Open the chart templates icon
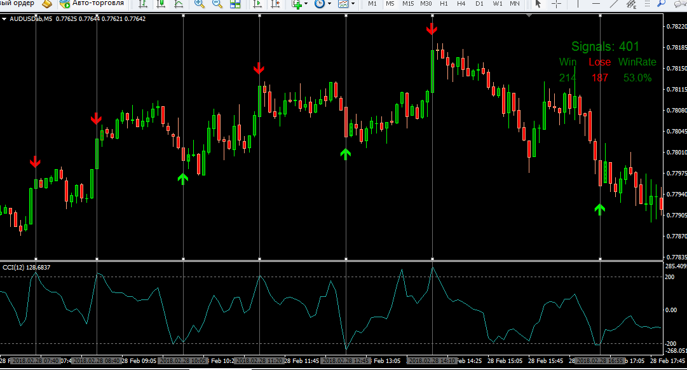This screenshot has height=370, width=687. [343, 4]
